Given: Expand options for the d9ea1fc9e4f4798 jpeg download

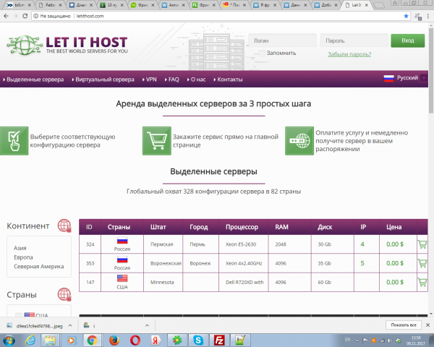Looking at the screenshot, I should point(70,326).
